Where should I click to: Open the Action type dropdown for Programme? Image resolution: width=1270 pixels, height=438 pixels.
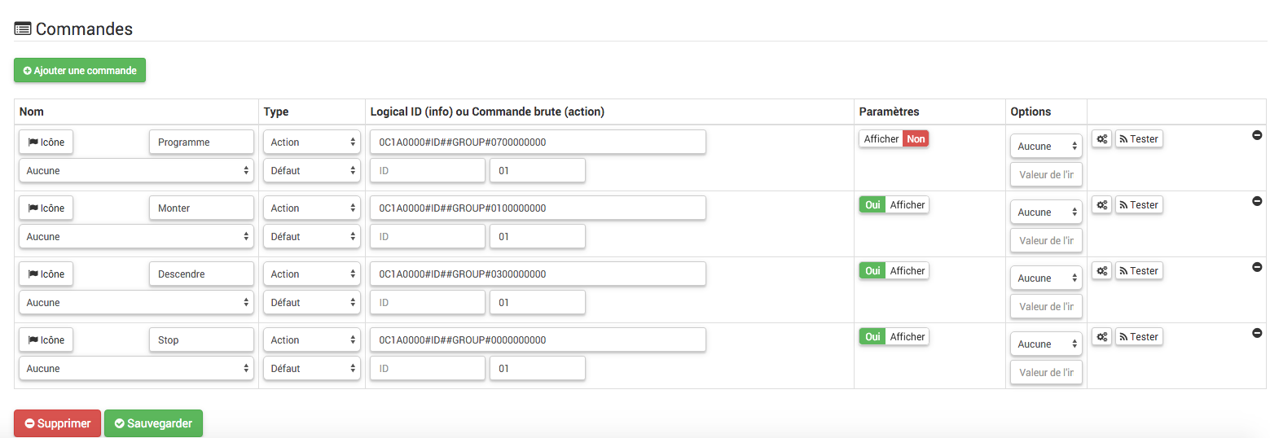(x=311, y=142)
